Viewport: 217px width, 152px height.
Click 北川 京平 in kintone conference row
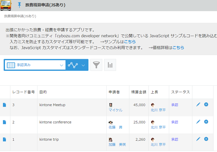coord(158,127)
